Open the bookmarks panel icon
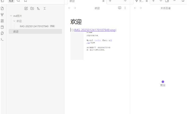Screen dimensions: 191x114 (26, 1)
